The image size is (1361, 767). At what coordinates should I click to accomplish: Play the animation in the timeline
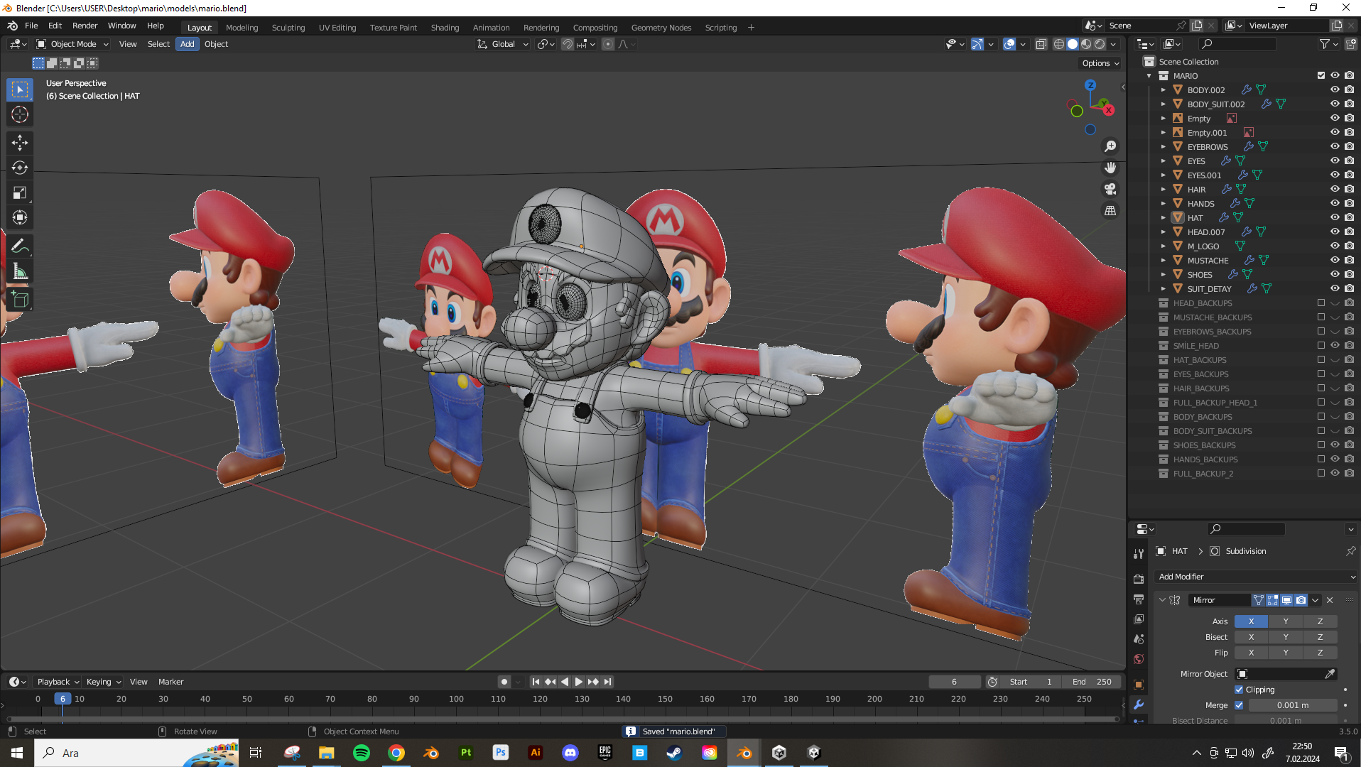pos(579,682)
